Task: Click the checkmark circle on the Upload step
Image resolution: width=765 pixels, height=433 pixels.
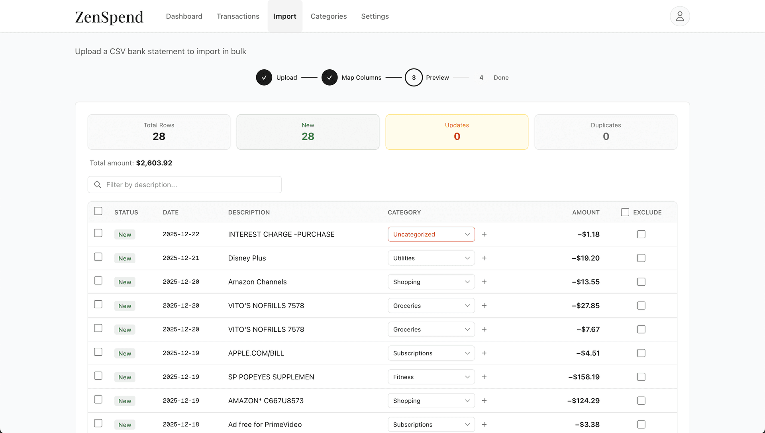Action: [x=264, y=77]
